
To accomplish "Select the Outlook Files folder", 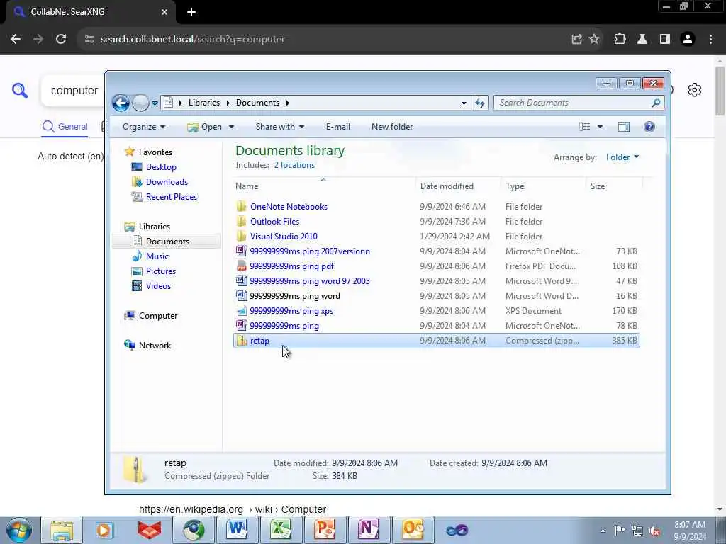I will click(274, 222).
